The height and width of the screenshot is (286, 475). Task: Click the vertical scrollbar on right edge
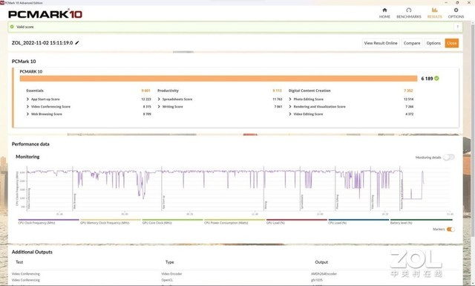[473, 131]
